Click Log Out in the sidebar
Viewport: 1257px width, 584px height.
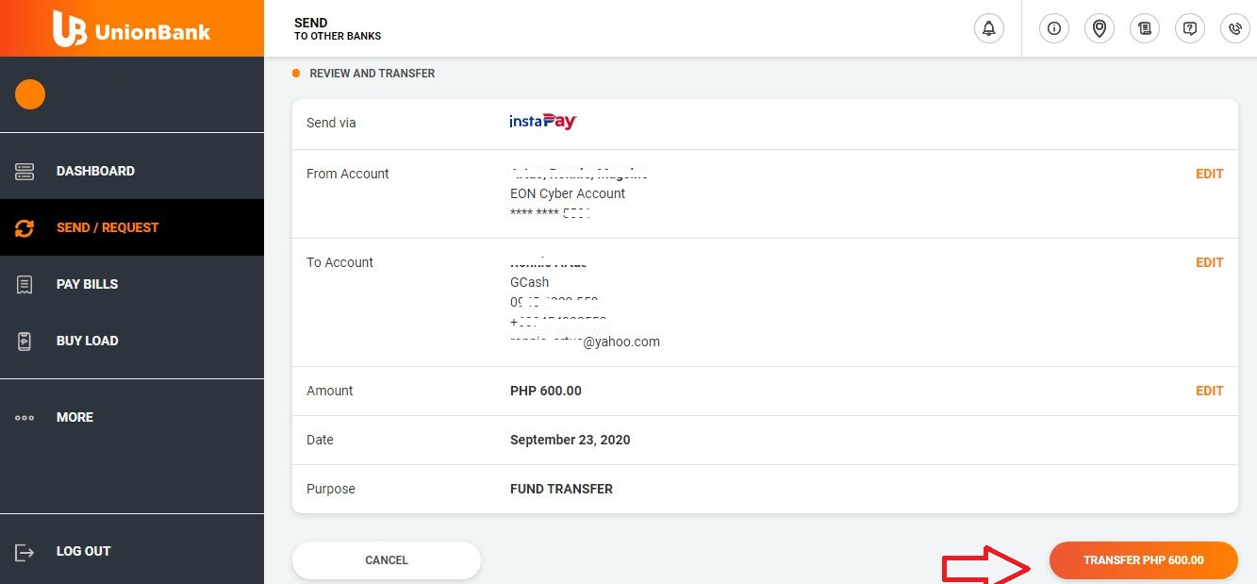83,551
